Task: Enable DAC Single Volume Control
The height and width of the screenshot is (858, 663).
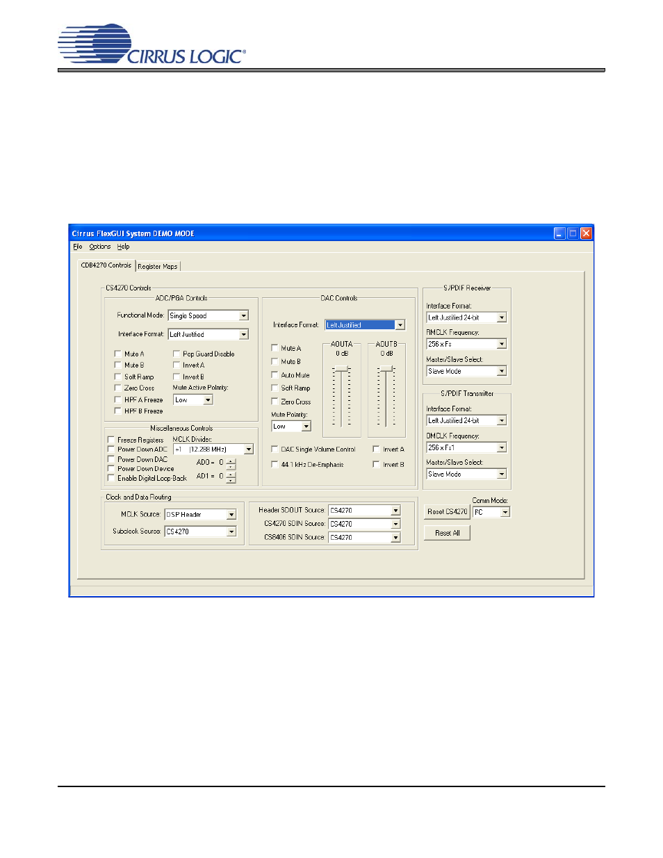Action: [x=275, y=449]
